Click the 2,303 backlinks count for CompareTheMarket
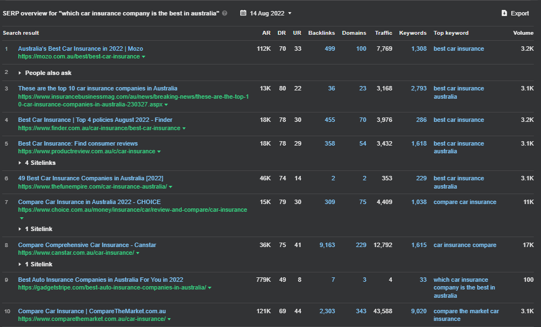541x327 pixels. pos(327,311)
